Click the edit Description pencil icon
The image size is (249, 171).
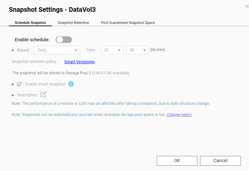click(43, 95)
